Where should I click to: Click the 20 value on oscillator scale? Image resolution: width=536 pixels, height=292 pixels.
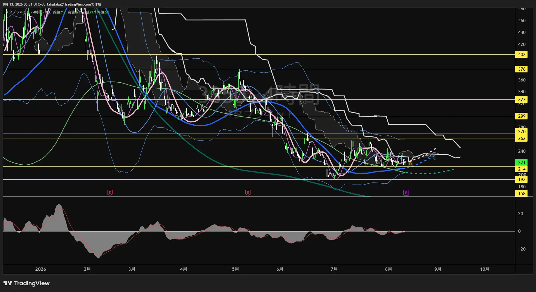[x=521, y=214]
